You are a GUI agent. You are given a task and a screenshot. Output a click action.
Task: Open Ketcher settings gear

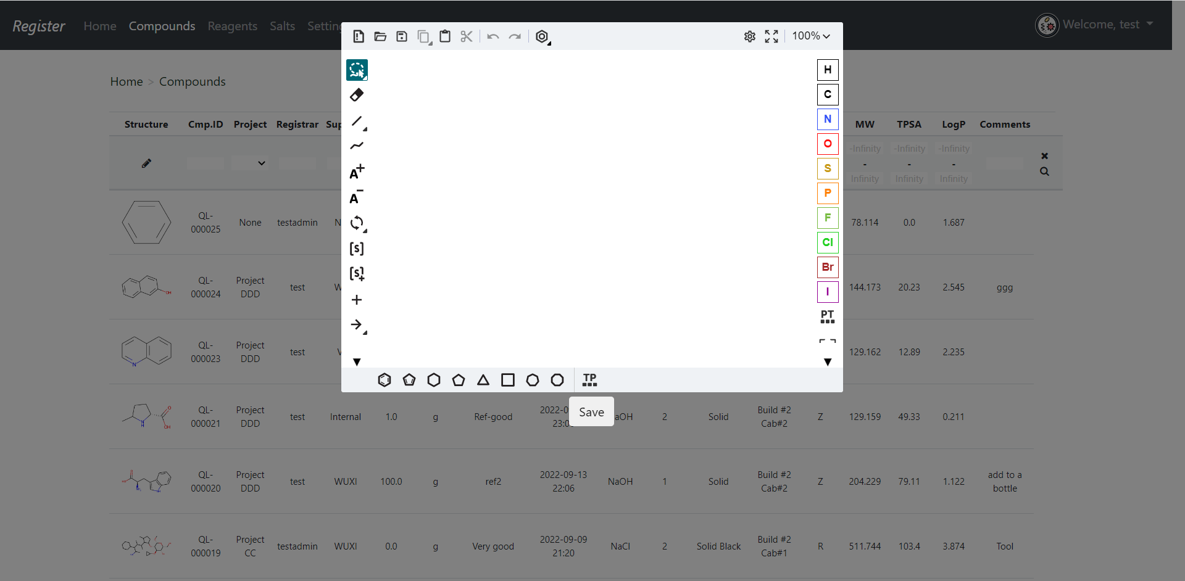click(749, 36)
